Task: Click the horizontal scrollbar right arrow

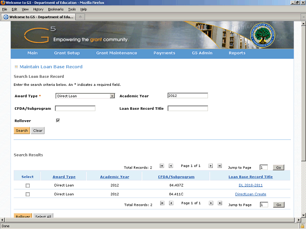Action: pyautogui.click(x=298, y=220)
